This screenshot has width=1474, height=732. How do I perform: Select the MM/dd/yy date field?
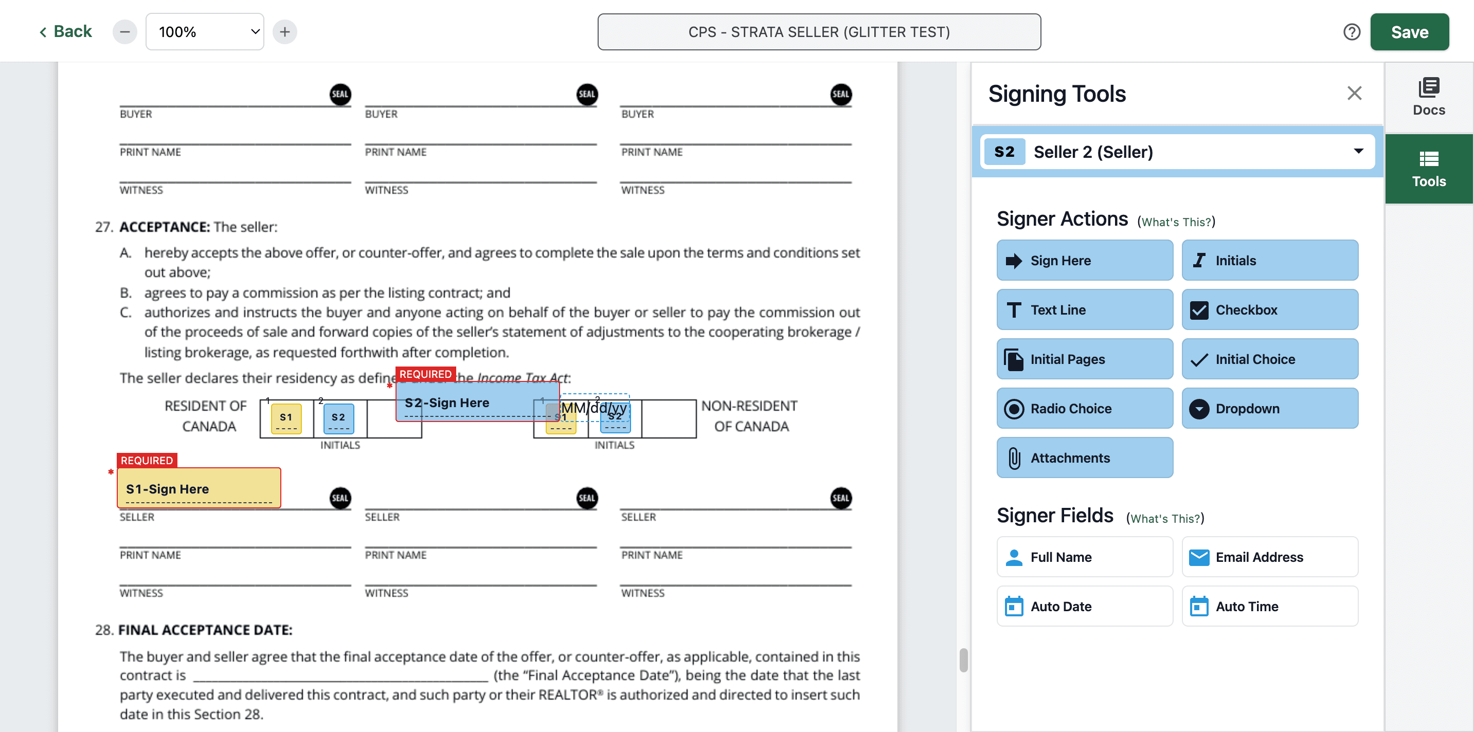pos(594,408)
